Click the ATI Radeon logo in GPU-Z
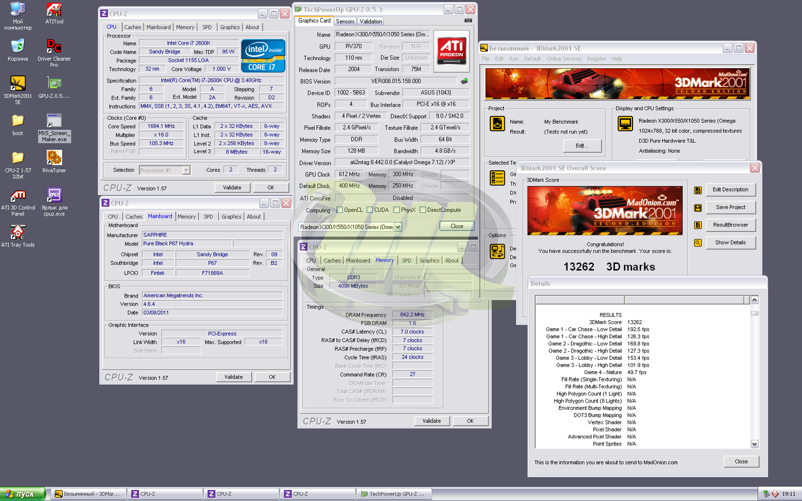 [x=452, y=51]
